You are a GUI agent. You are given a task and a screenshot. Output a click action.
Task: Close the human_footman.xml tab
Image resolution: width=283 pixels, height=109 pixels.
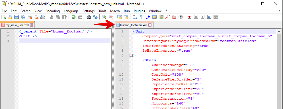click(x=150, y=25)
